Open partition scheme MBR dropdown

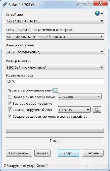tap(55, 37)
